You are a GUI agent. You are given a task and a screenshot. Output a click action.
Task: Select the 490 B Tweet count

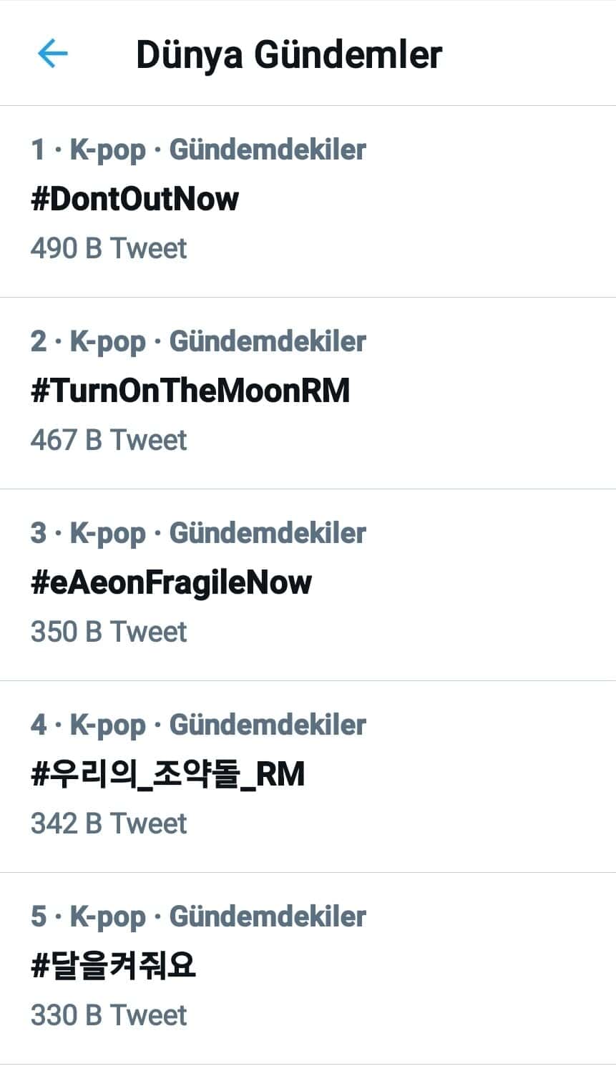pos(109,248)
